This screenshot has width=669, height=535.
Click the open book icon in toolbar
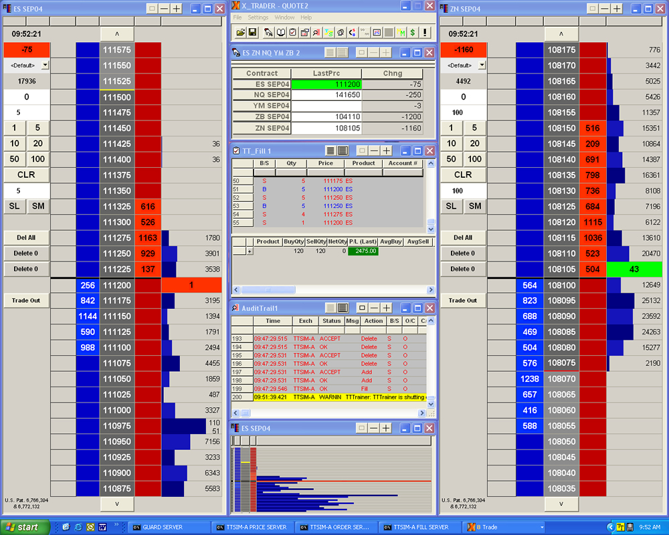click(x=281, y=32)
